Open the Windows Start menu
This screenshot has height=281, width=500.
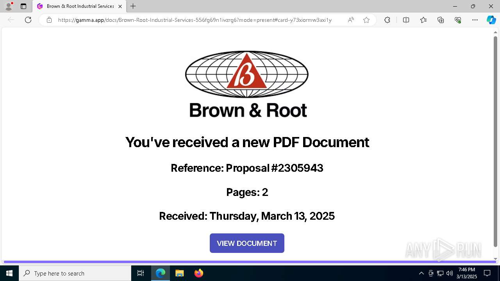click(x=9, y=273)
